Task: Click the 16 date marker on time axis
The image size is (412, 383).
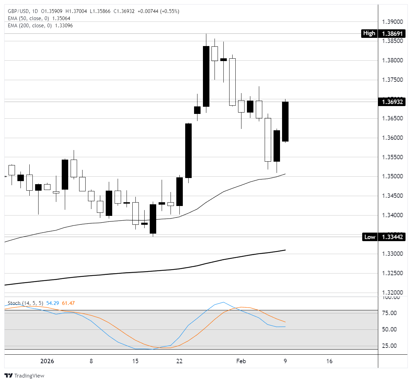Action: 329,361
